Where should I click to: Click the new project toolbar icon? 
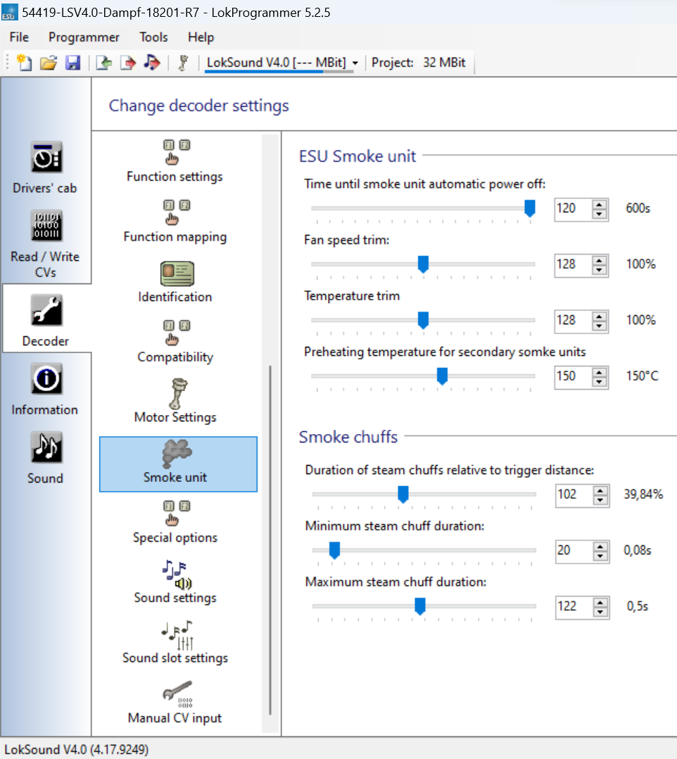point(24,63)
